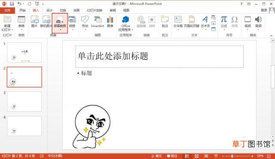Switch to the 幻灯片放映 slide show tab
Image resolution: width=275 pixels, height=159 pixels.
pyautogui.click(x=95, y=10)
